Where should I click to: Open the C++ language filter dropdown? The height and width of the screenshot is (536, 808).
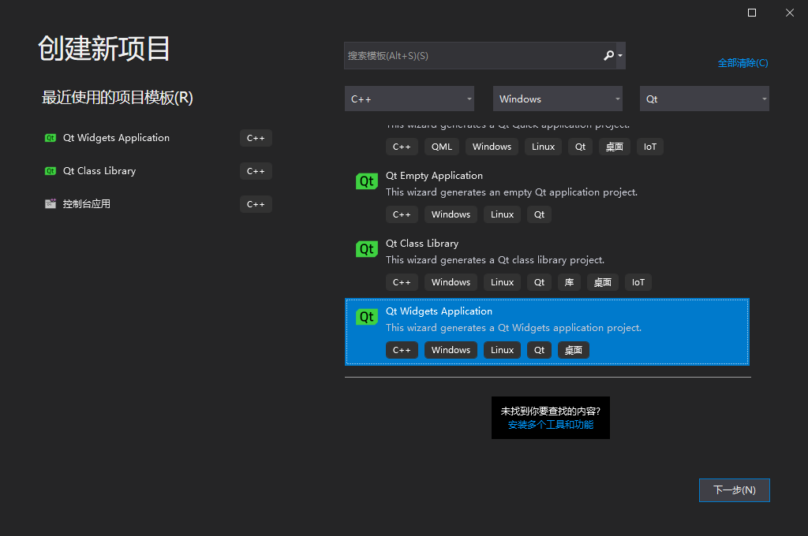pyautogui.click(x=409, y=99)
